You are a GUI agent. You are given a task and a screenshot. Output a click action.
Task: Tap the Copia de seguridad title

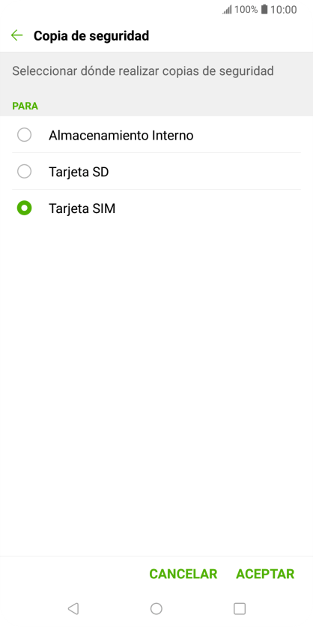pyautogui.click(x=91, y=35)
